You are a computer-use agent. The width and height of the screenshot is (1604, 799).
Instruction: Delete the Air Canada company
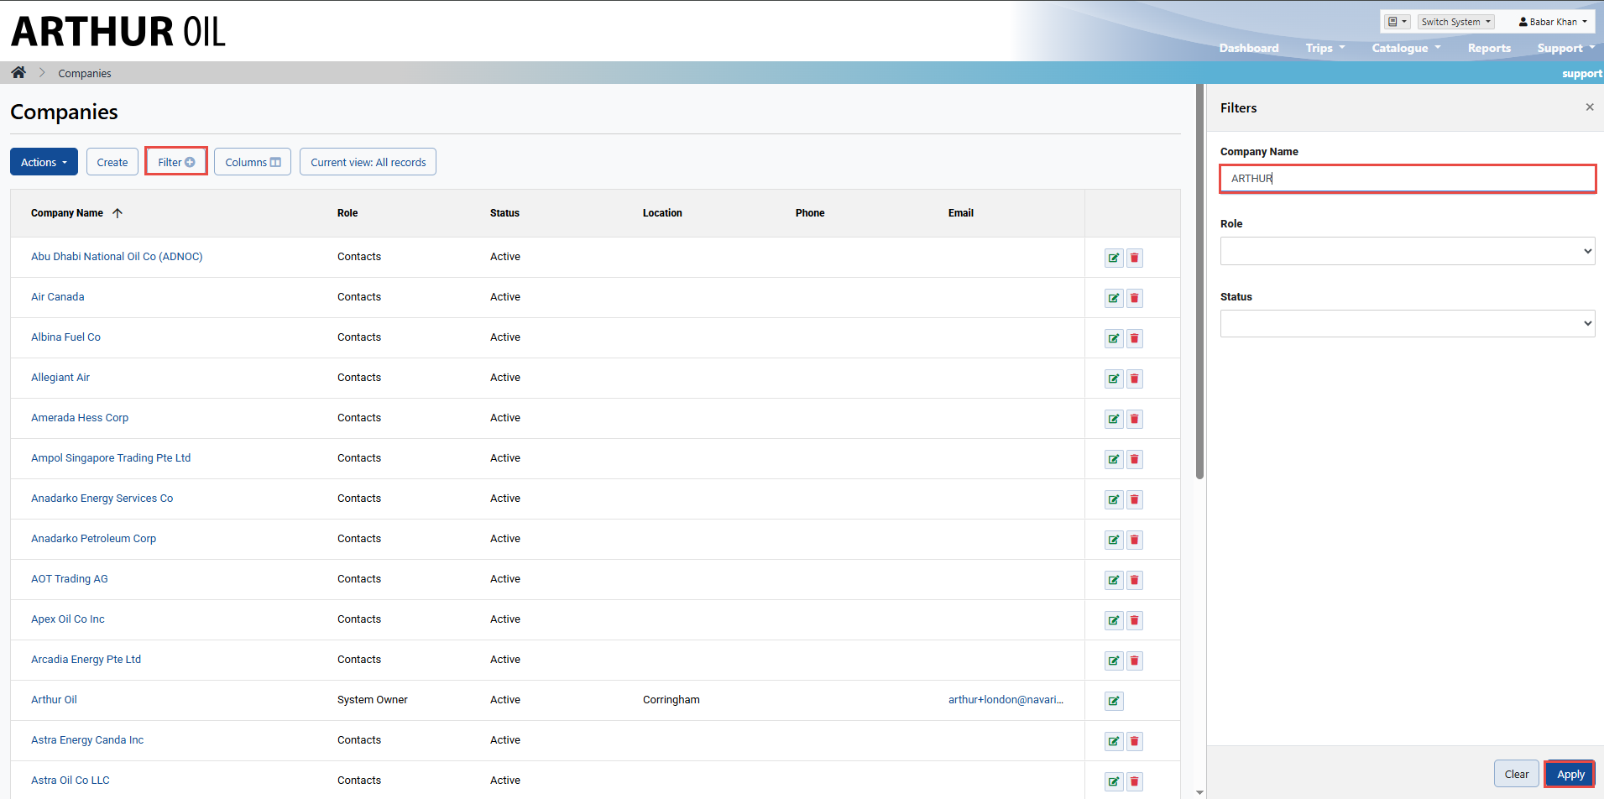coord(1135,298)
